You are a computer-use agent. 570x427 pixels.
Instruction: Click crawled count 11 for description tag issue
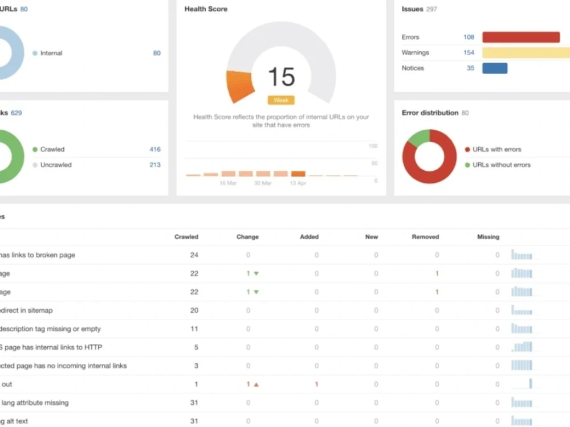pos(194,329)
